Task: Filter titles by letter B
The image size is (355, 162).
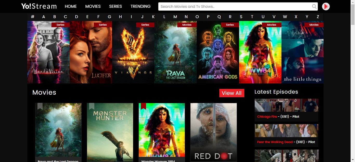Action: point(55,17)
